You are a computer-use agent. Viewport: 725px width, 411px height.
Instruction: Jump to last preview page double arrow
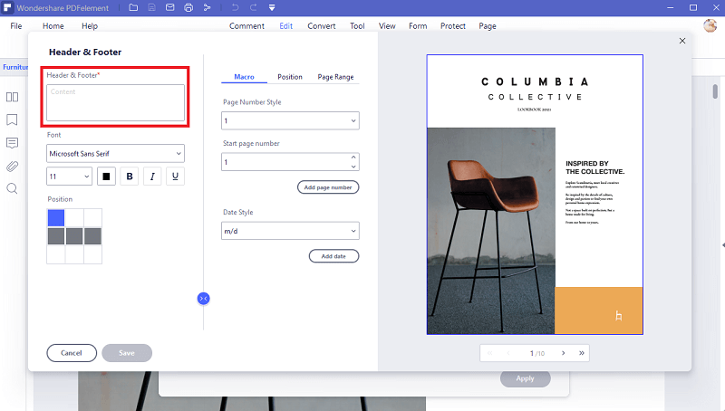pos(582,353)
